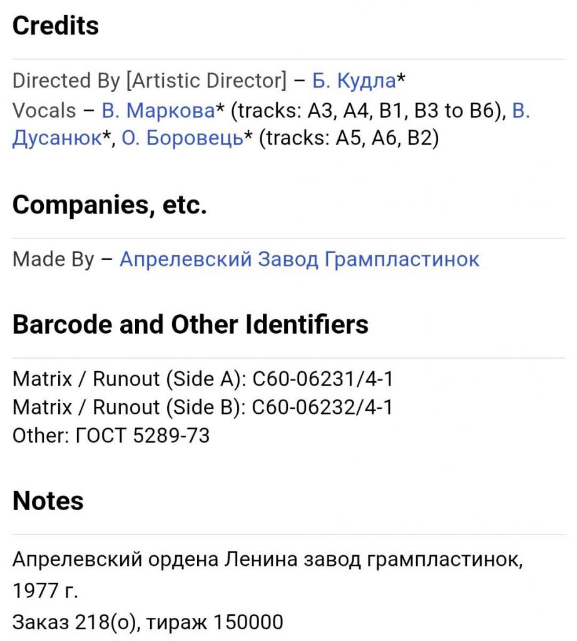The image size is (577, 641).
Task: Click the Credits section heading
Action: click(x=56, y=26)
